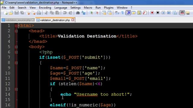Collapse the brace fold on line 13
Image resolution: width=193 pixels, height=108 pixels.
[x=16, y=89]
